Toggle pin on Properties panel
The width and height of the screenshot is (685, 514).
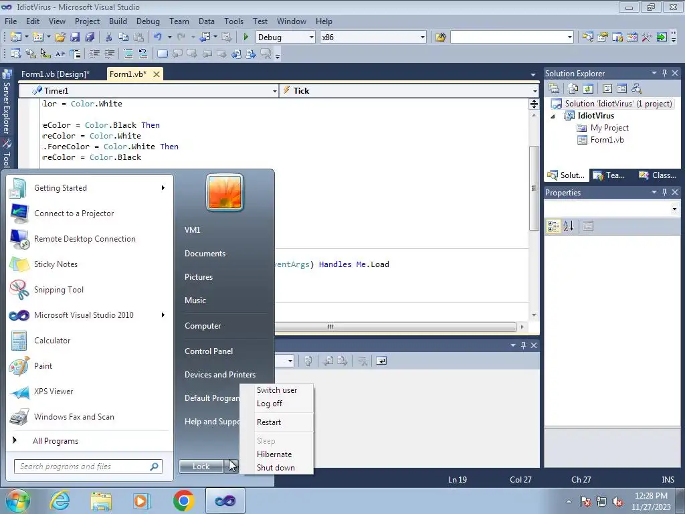(664, 192)
